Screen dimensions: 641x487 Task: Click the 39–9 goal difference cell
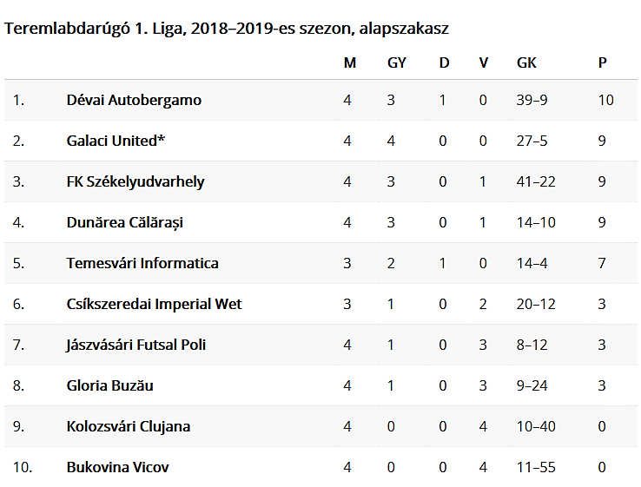532,100
